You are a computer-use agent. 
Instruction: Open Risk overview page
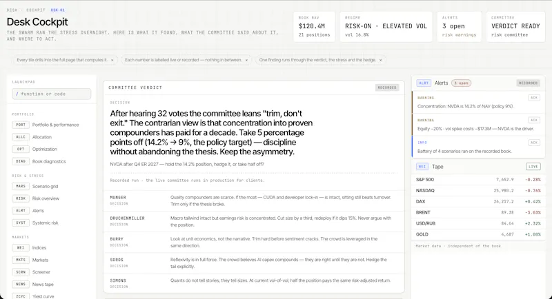point(46,198)
